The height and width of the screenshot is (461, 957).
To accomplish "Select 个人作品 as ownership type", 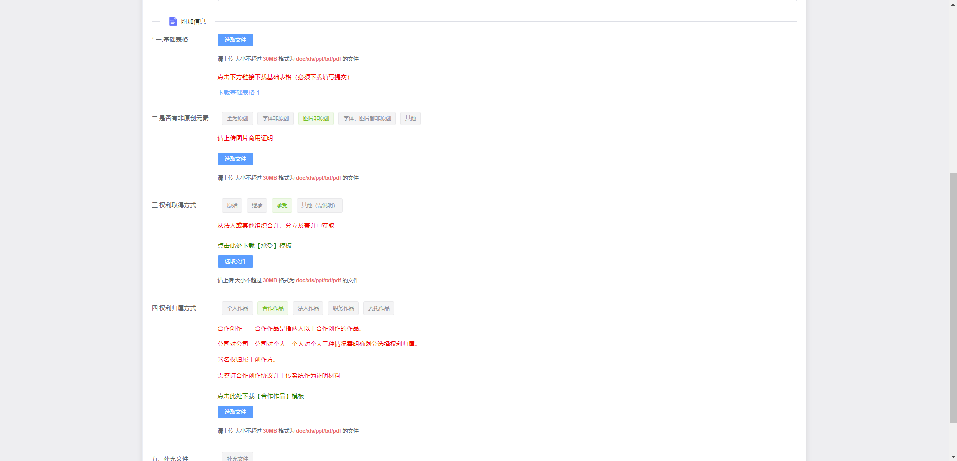I will tap(237, 308).
